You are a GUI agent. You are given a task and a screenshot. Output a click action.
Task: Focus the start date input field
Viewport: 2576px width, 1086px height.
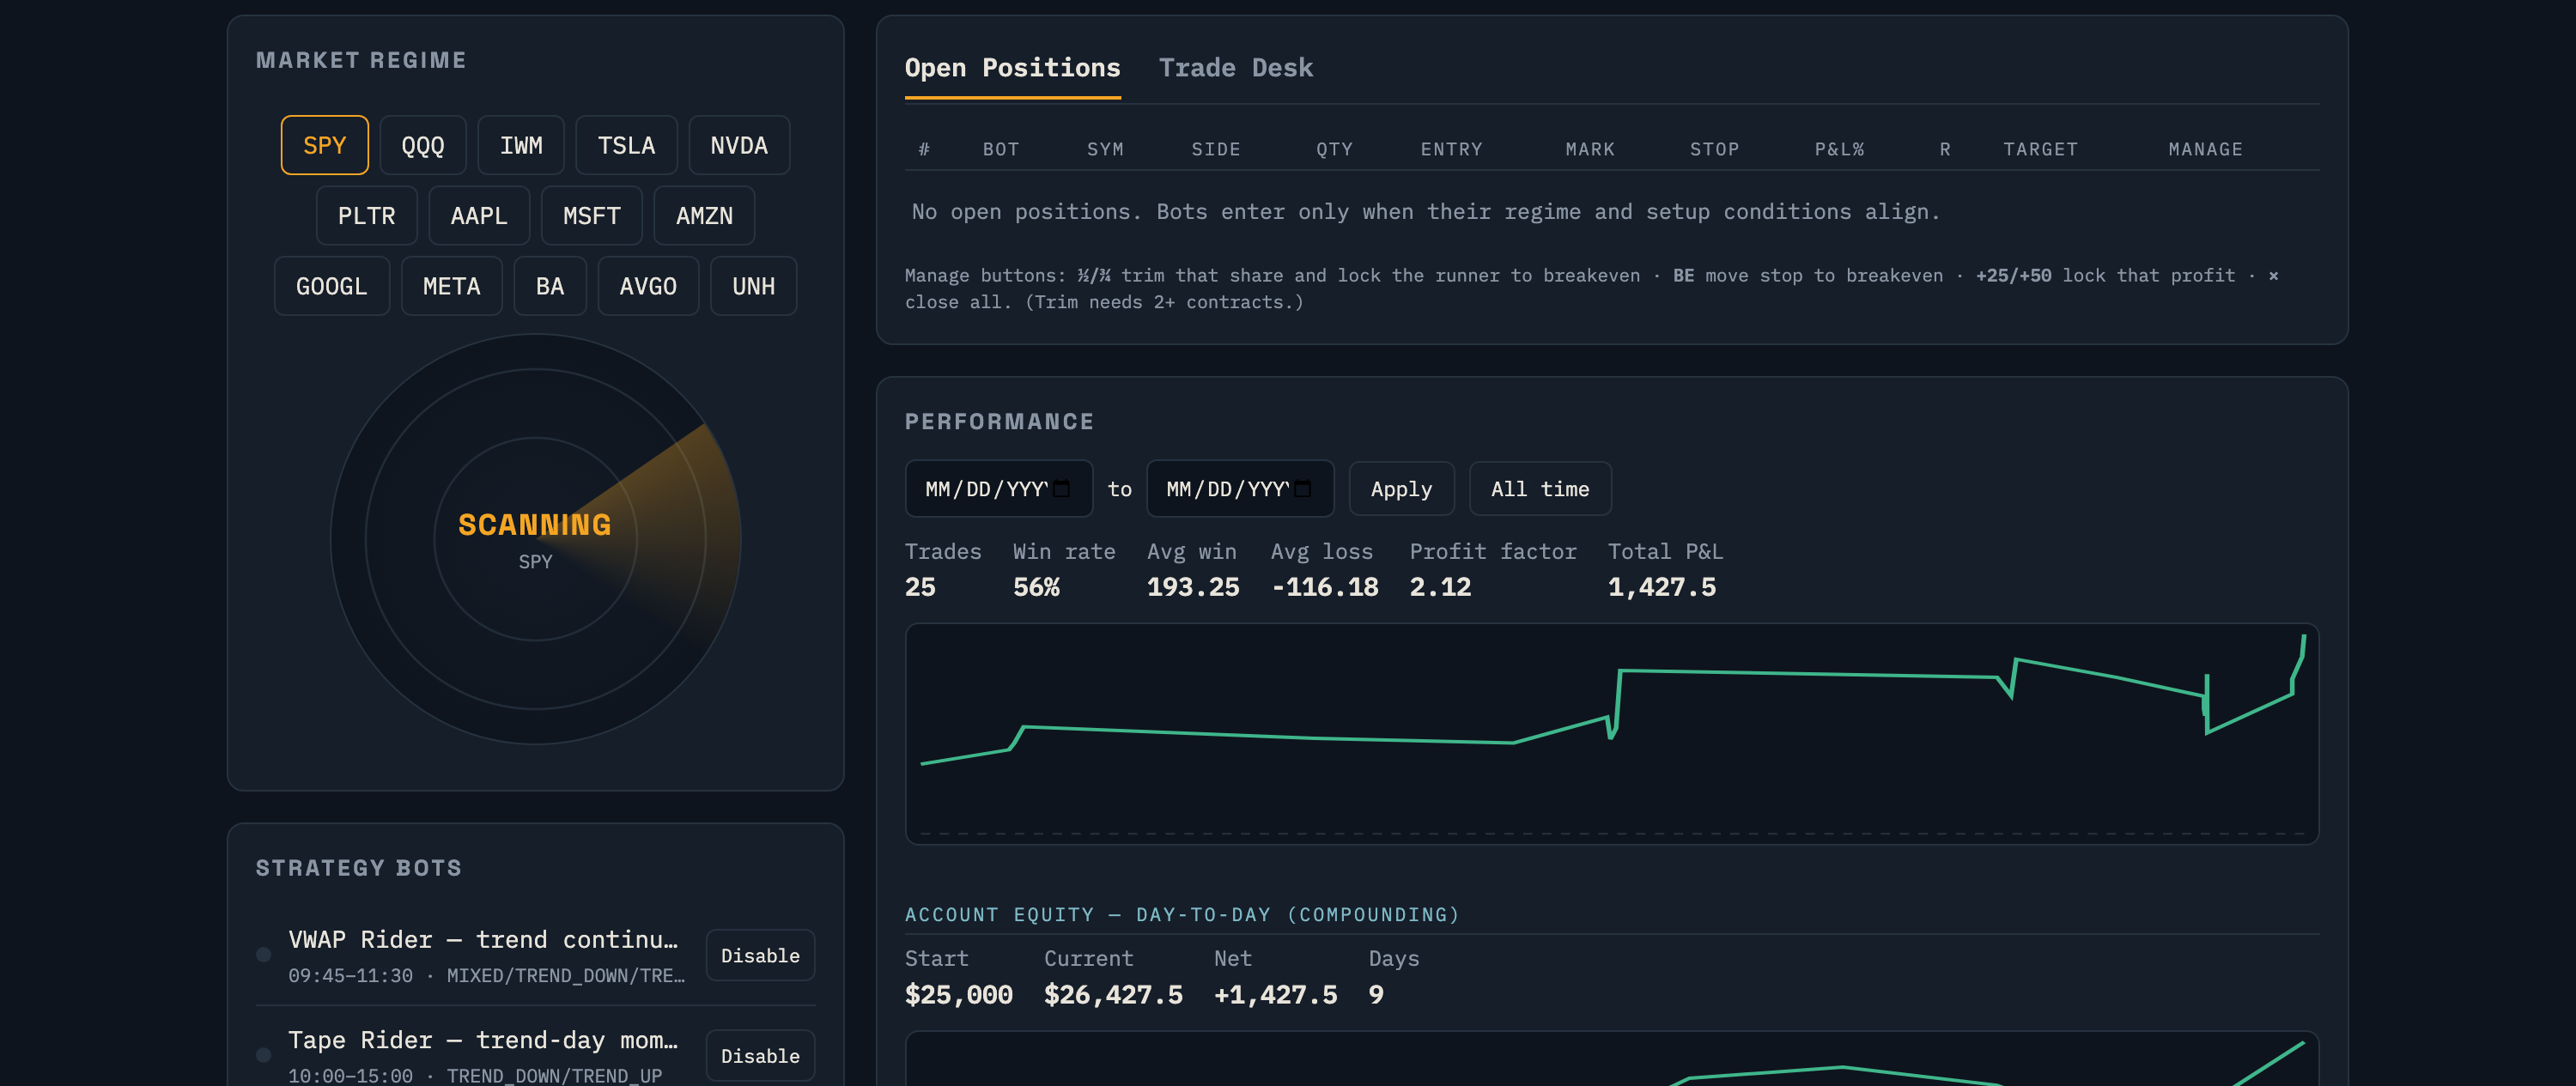[x=998, y=489]
